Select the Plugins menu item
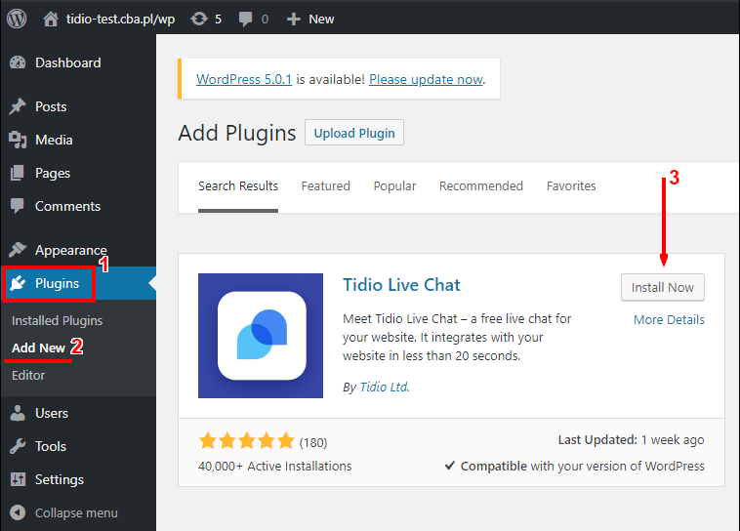The image size is (740, 531). click(x=57, y=283)
